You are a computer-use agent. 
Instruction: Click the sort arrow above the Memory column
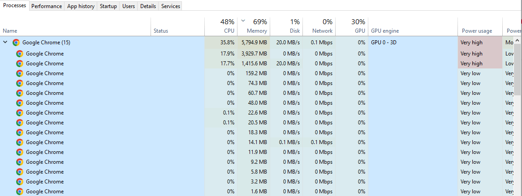[x=243, y=21]
